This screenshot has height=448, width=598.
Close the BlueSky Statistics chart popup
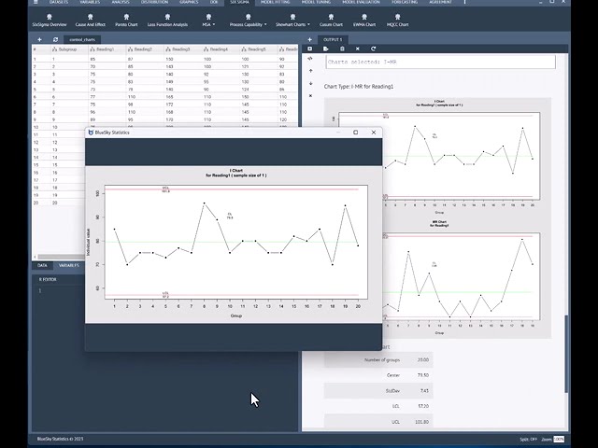pos(374,133)
